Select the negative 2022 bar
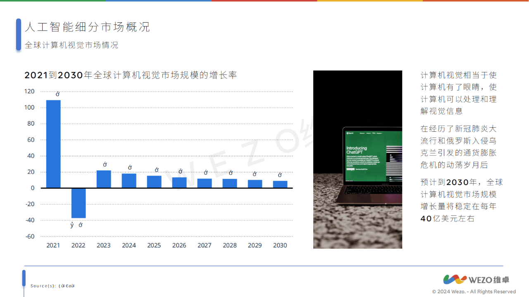The width and height of the screenshot is (529, 297). 78,202
